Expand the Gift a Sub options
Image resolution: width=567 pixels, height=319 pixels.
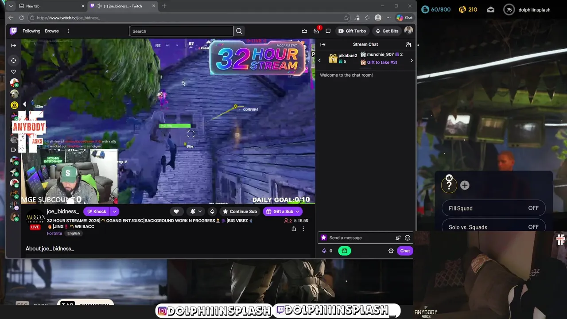pos(298,211)
